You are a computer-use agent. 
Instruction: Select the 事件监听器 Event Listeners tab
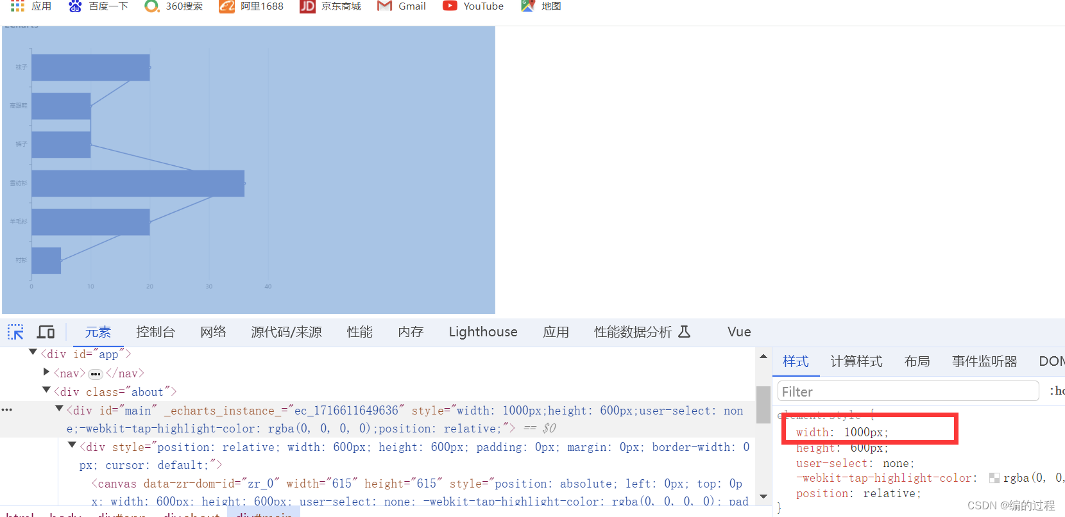click(x=984, y=361)
